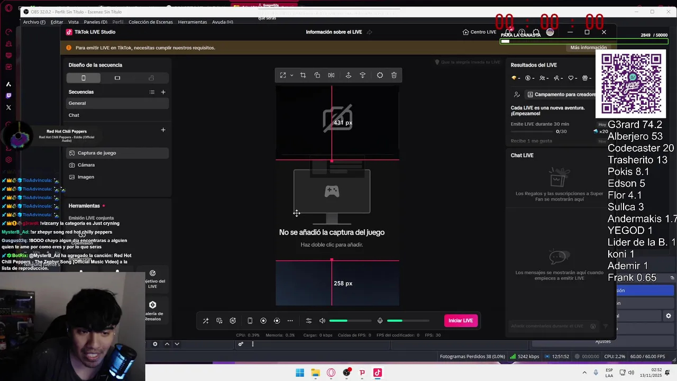Screen dimensions: 677x381
Task: Open File Explorer from taskbar
Action: [x=315, y=373]
